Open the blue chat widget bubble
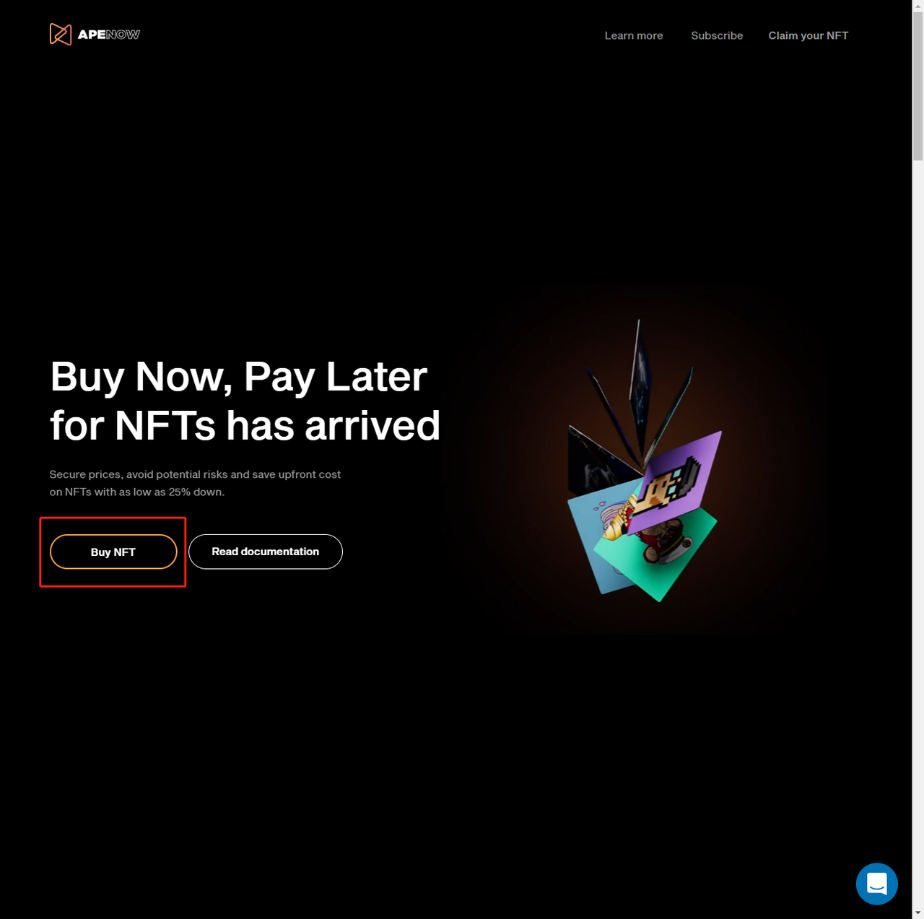 click(x=876, y=884)
